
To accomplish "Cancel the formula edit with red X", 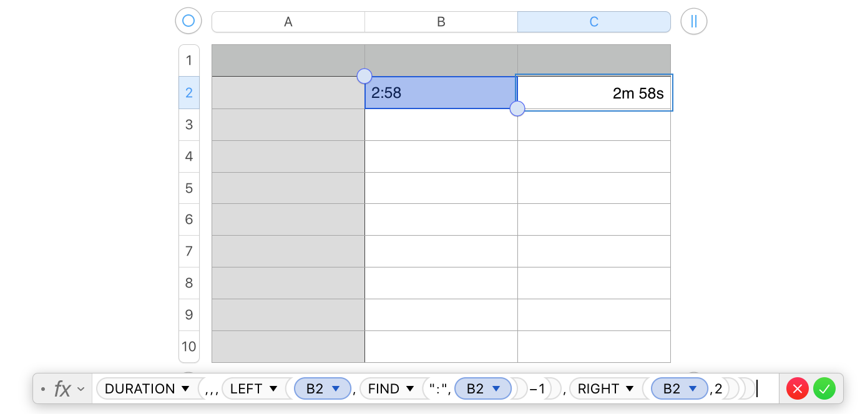I will click(797, 389).
